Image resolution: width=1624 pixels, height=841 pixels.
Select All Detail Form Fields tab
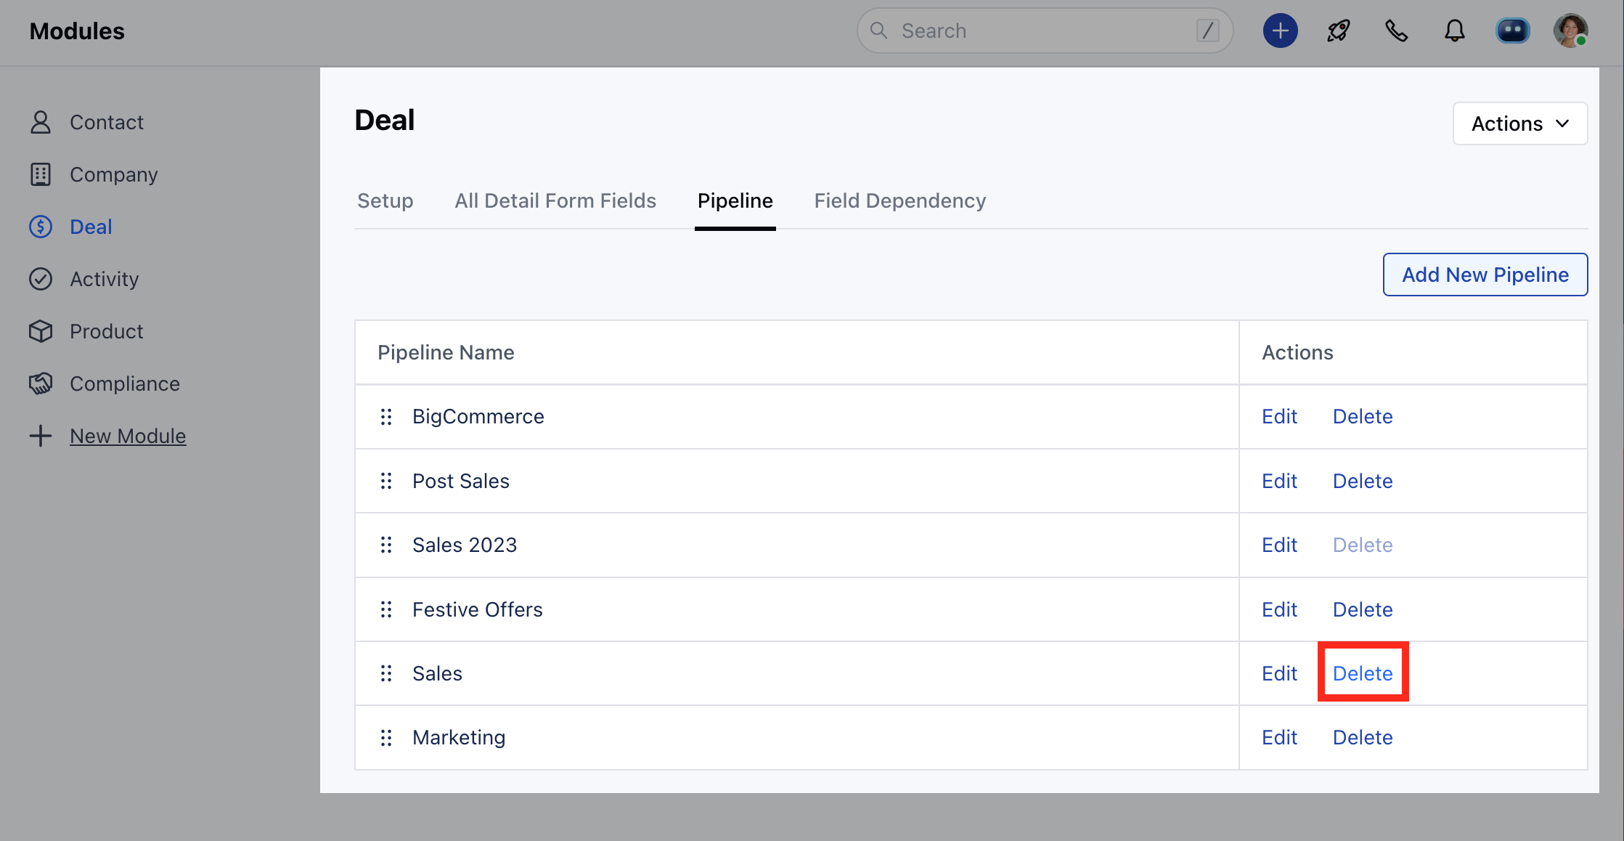[555, 200]
